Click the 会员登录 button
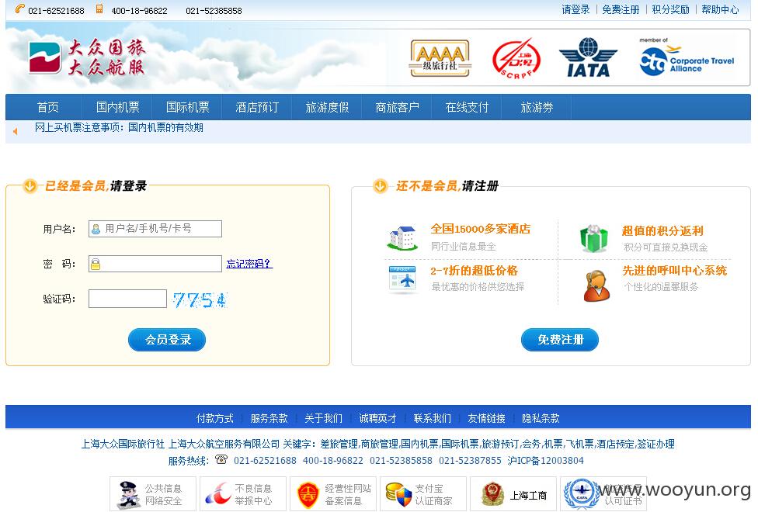This screenshot has width=758, height=512. pyautogui.click(x=167, y=340)
